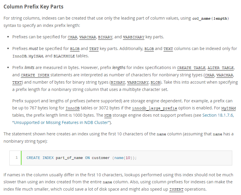Open VARBINARY link before "key parts" in first bullet
Screen dimensions: 241x195
pos(134,37)
